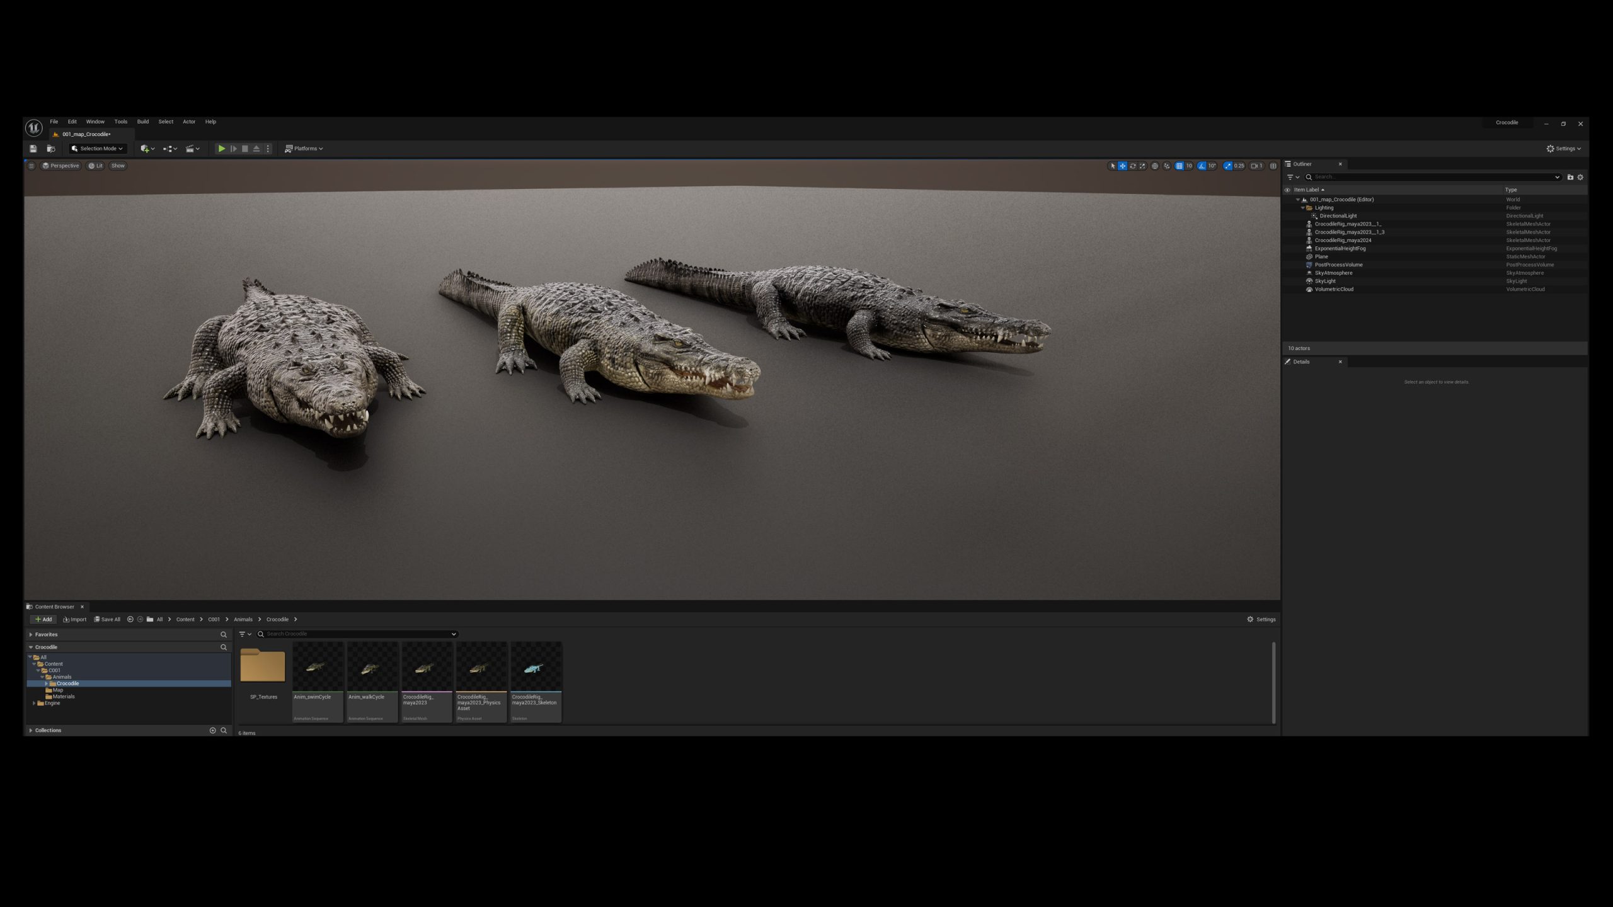Open the Selection Mode dropdown

[x=97, y=149]
